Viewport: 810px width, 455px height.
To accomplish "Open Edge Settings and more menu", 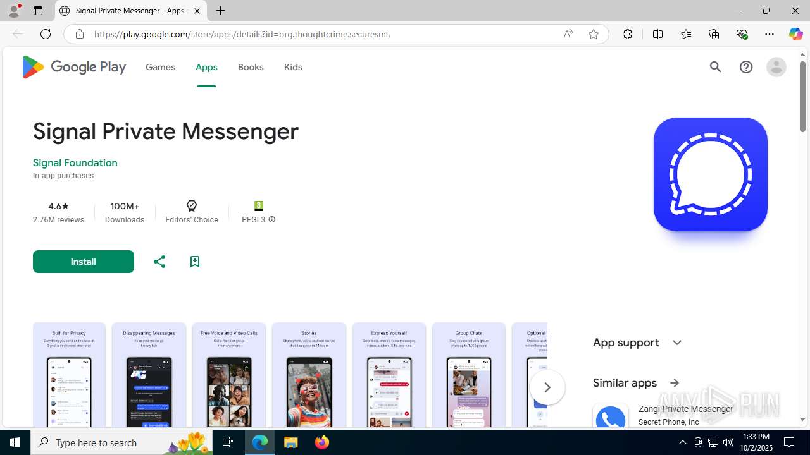I will point(769,34).
